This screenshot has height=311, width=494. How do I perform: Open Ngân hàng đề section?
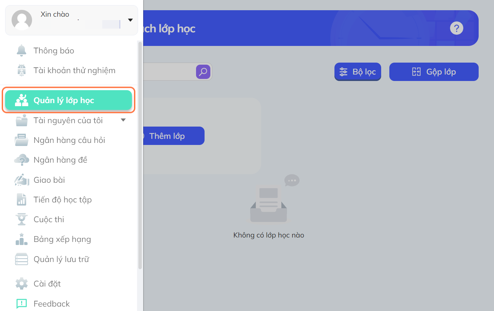coord(60,160)
